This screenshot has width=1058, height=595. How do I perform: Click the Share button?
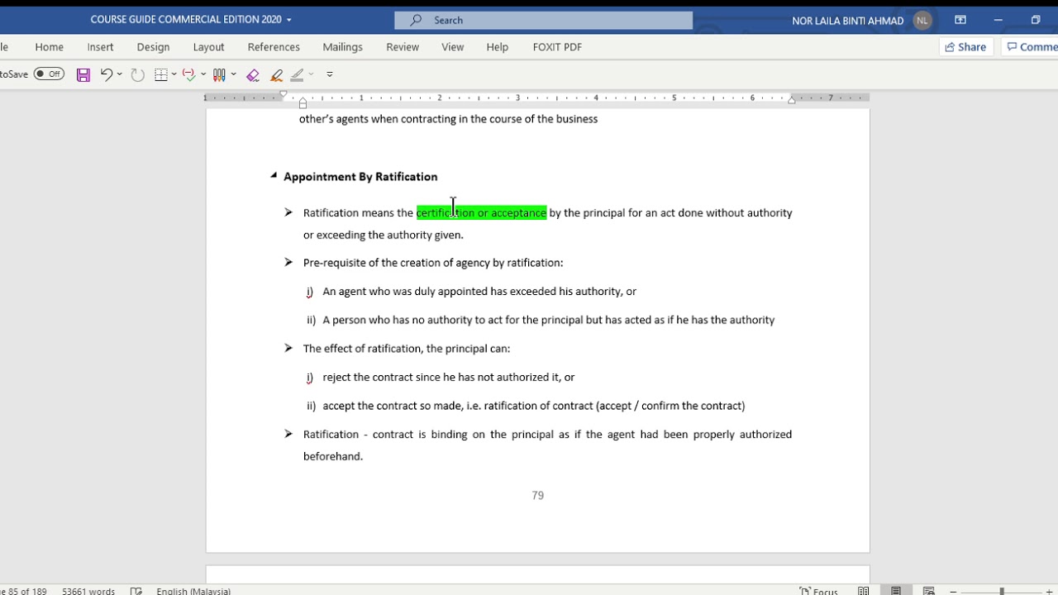965,47
